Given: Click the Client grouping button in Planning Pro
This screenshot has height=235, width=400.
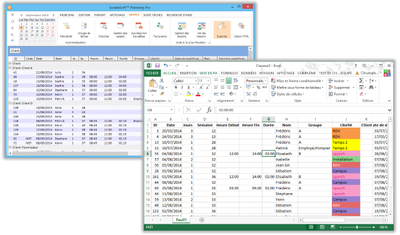Looking at the screenshot, I should point(15,51).
